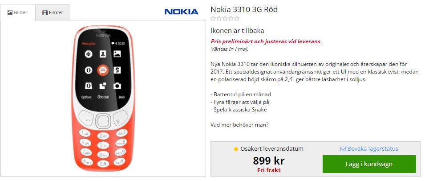Click the red Fri frakt label

pyautogui.click(x=268, y=170)
